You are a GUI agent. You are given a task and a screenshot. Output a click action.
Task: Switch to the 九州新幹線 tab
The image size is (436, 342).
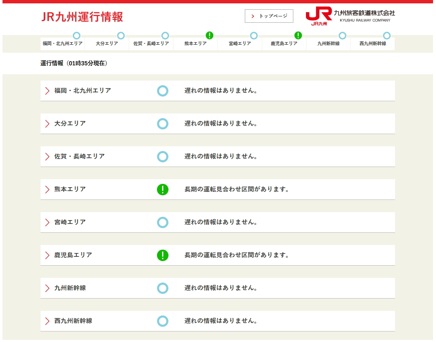(328, 43)
